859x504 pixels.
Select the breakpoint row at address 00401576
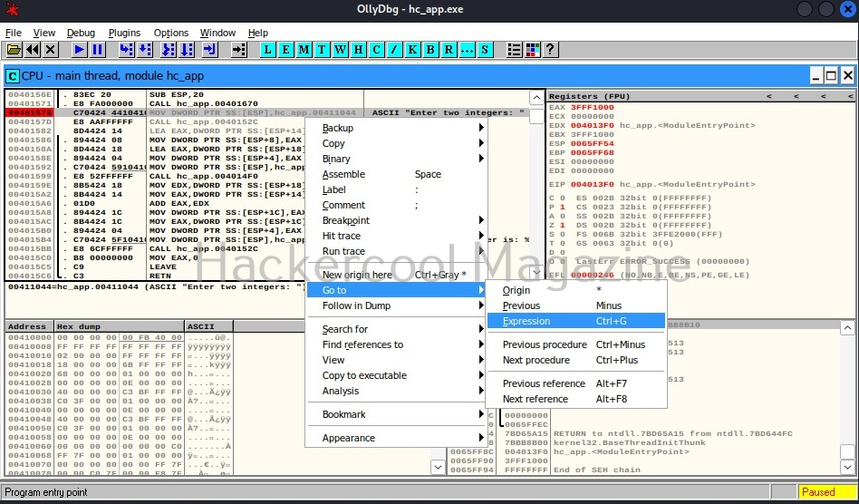point(266,112)
